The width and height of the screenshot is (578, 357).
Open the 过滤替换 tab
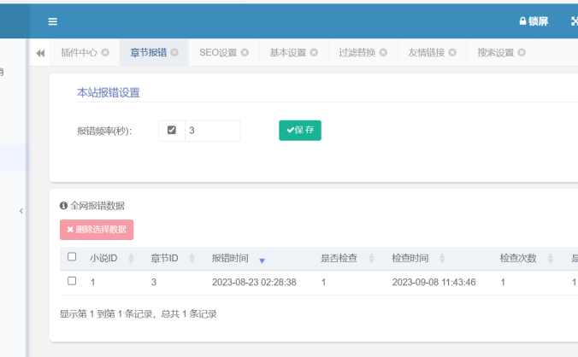click(357, 53)
